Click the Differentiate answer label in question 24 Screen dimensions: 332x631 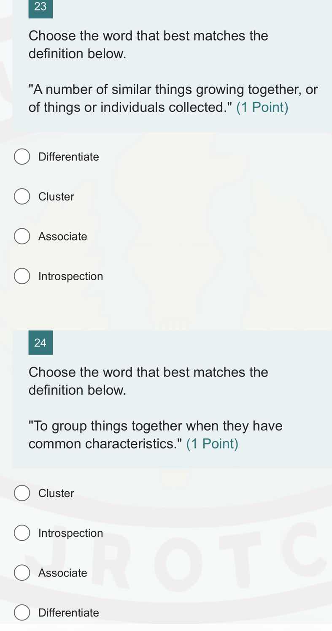click(x=68, y=612)
